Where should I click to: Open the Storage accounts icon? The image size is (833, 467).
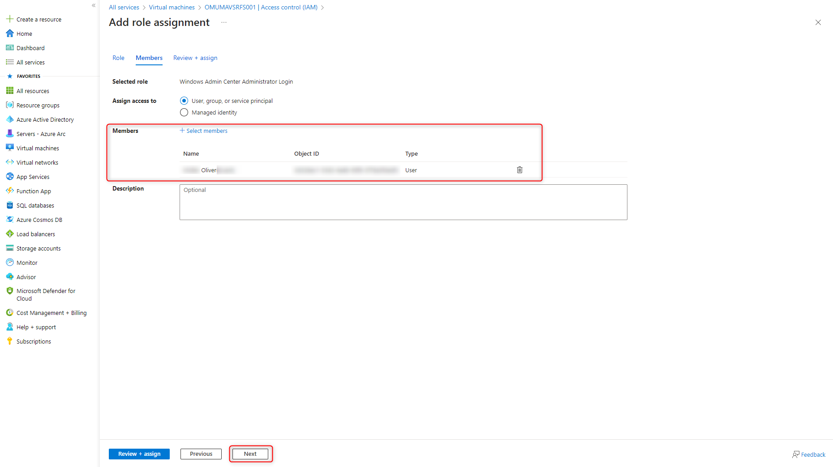pos(9,248)
